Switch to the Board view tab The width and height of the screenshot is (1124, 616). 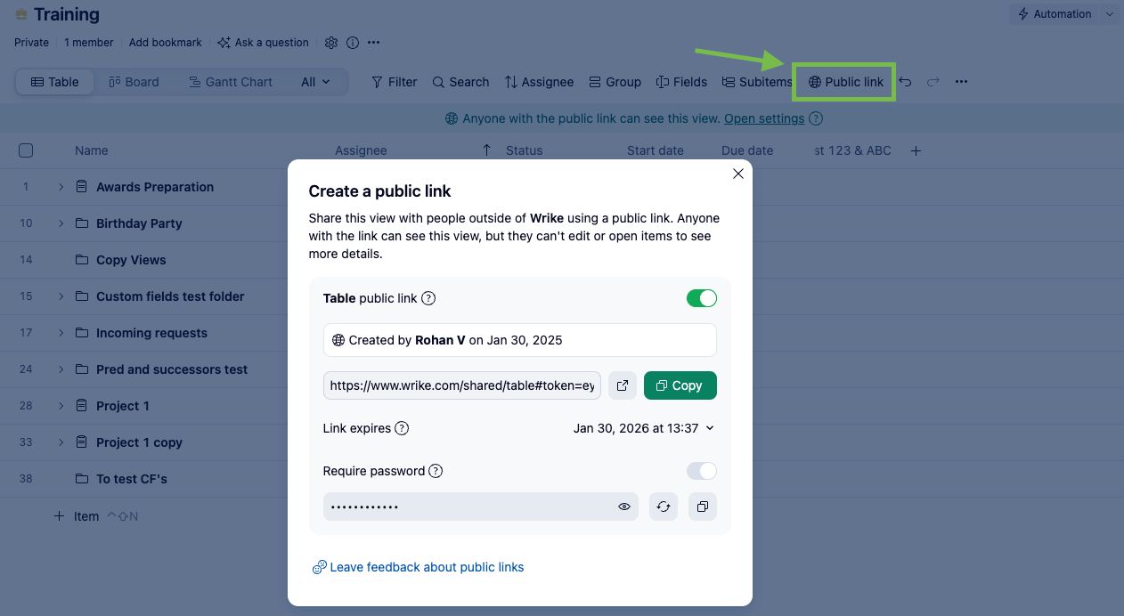click(x=134, y=82)
